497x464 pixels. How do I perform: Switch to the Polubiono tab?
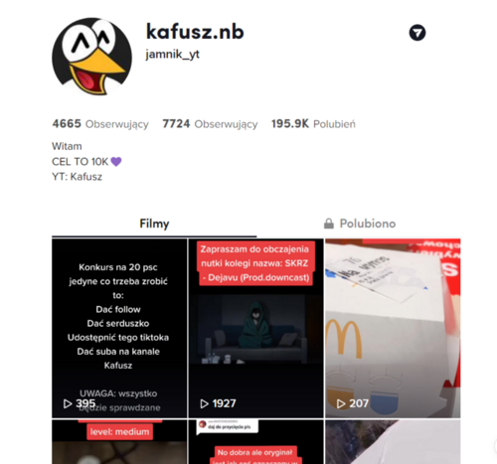pyautogui.click(x=359, y=224)
